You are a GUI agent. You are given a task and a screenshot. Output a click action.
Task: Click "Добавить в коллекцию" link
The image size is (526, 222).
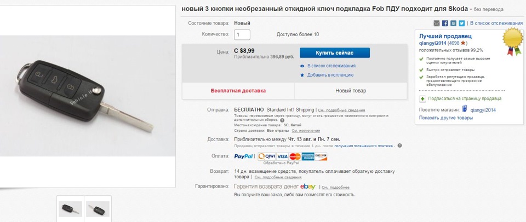coord(330,75)
